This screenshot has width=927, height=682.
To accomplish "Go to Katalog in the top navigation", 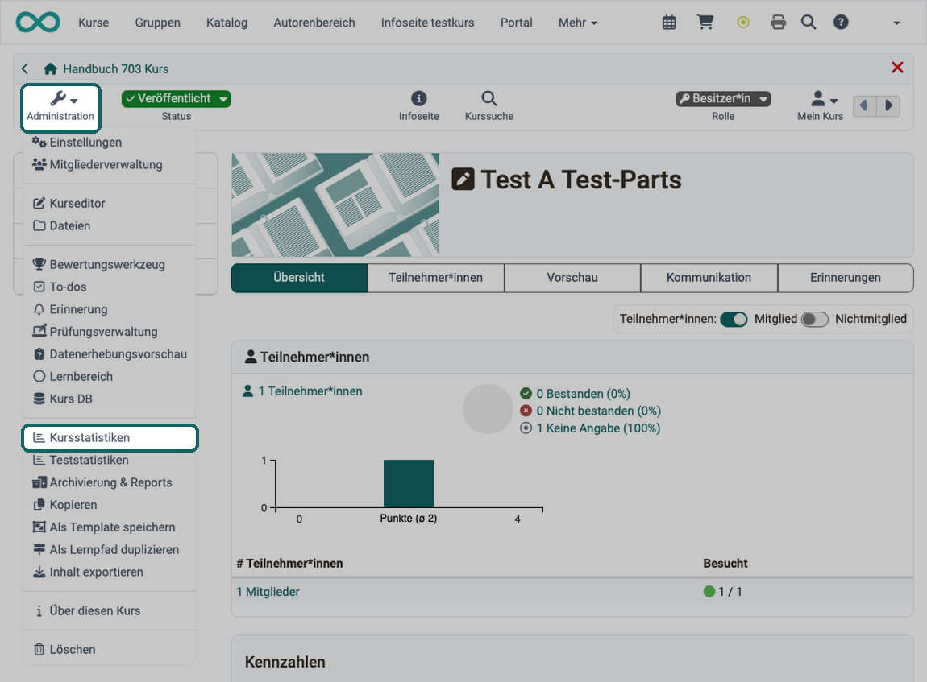I will click(x=227, y=23).
